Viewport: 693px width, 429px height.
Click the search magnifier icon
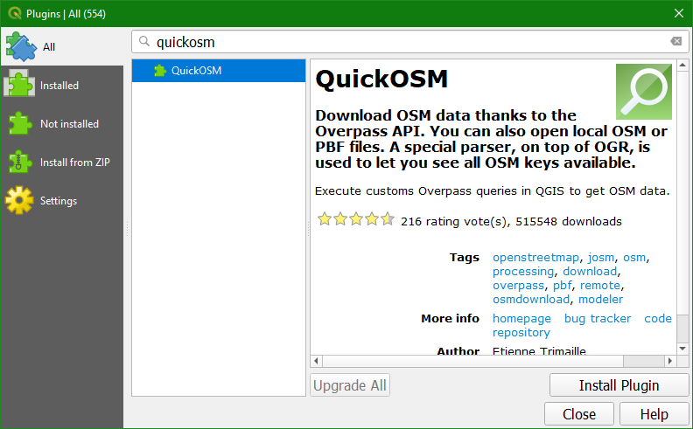pos(144,41)
